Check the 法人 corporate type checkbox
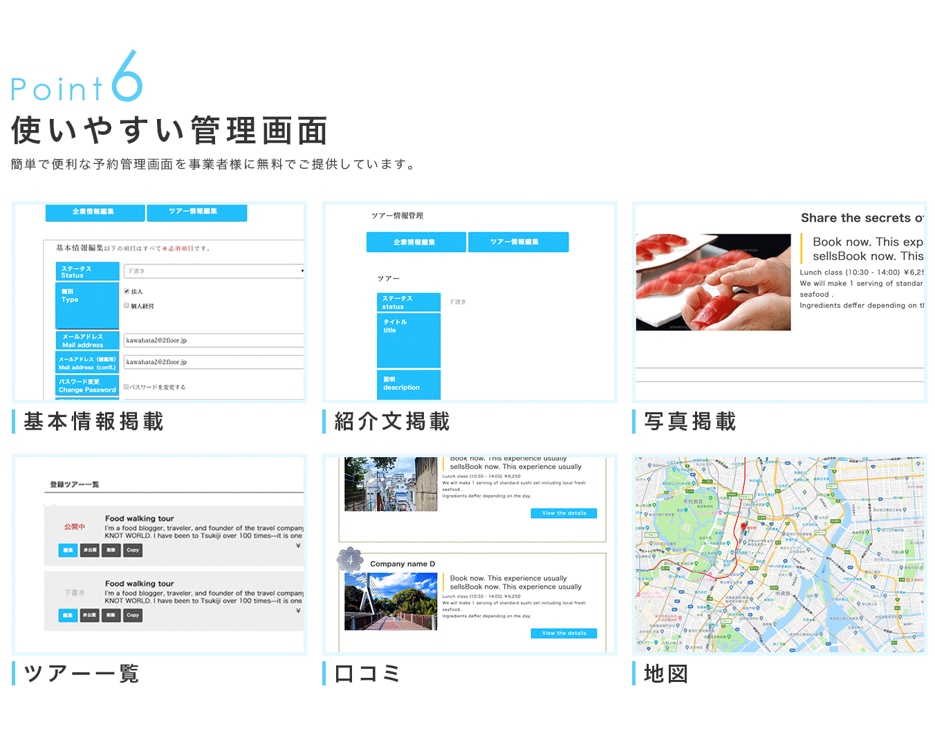Screen dimensions: 935x738 pos(127,291)
